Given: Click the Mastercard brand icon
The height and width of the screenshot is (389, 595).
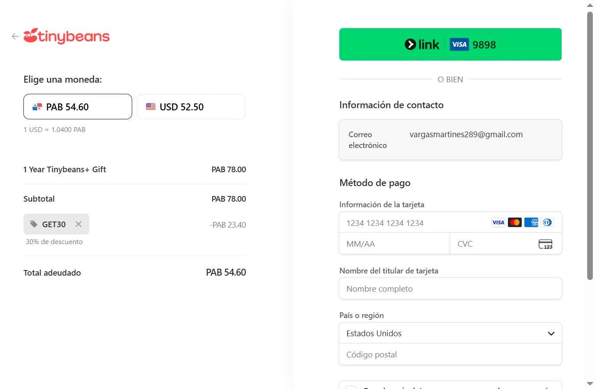Looking at the screenshot, I should tap(515, 222).
